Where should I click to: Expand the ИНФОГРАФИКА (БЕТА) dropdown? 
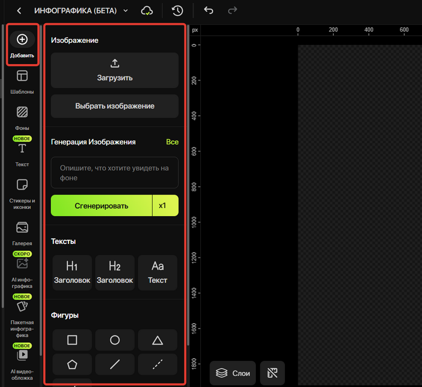[126, 11]
